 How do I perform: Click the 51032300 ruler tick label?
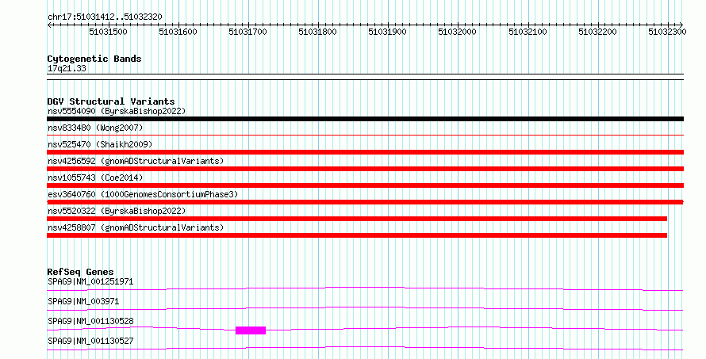(667, 32)
